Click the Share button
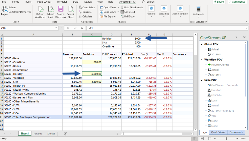 (218, 2)
